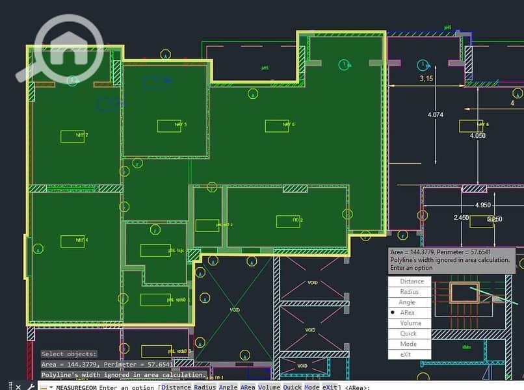Click Quick keyword in the command line
This screenshot has width=524, height=390.
[x=292, y=387]
